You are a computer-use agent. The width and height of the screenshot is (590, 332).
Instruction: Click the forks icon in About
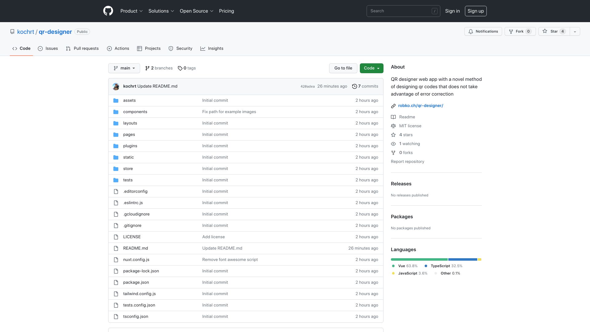click(393, 153)
